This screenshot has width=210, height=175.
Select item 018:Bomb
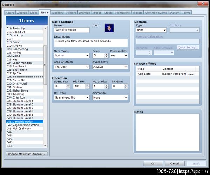(25, 42)
